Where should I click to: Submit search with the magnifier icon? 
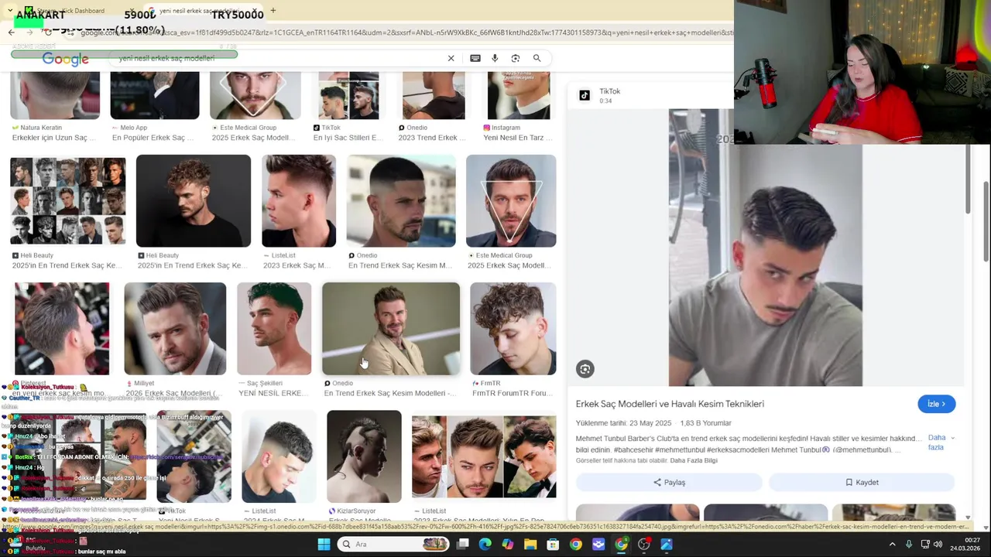click(537, 58)
